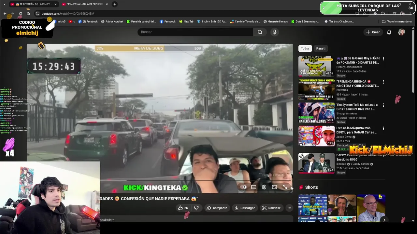Open GORDOTA channel name
This screenshot has width=417, height=234.
(x=342, y=90)
